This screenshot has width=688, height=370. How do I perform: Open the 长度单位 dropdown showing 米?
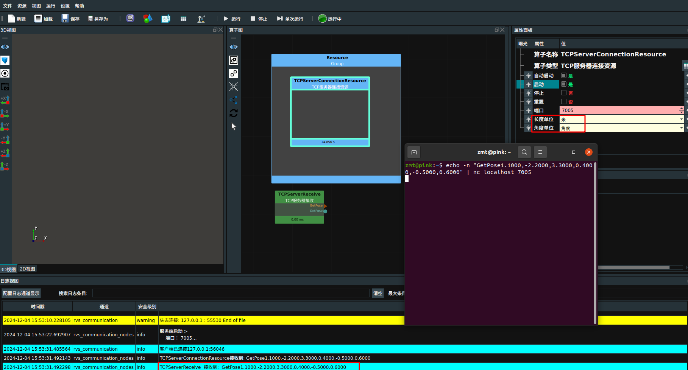click(x=621, y=119)
